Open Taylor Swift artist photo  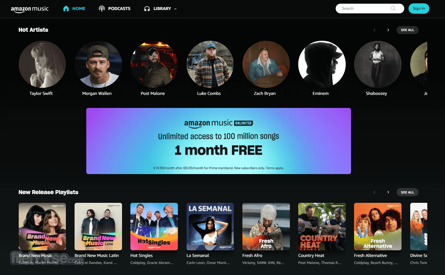tap(42, 64)
